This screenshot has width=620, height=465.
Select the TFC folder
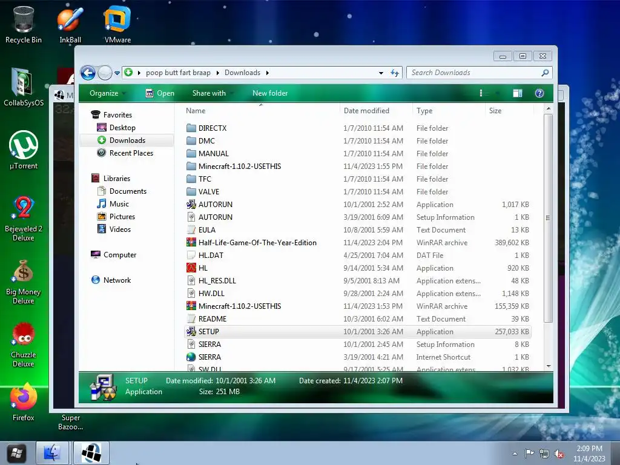click(x=358, y=179)
